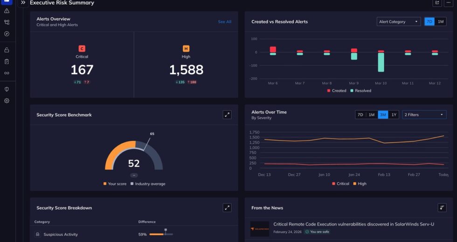
Task: Click the Mar 10 resolved bar
Action: 381,62
